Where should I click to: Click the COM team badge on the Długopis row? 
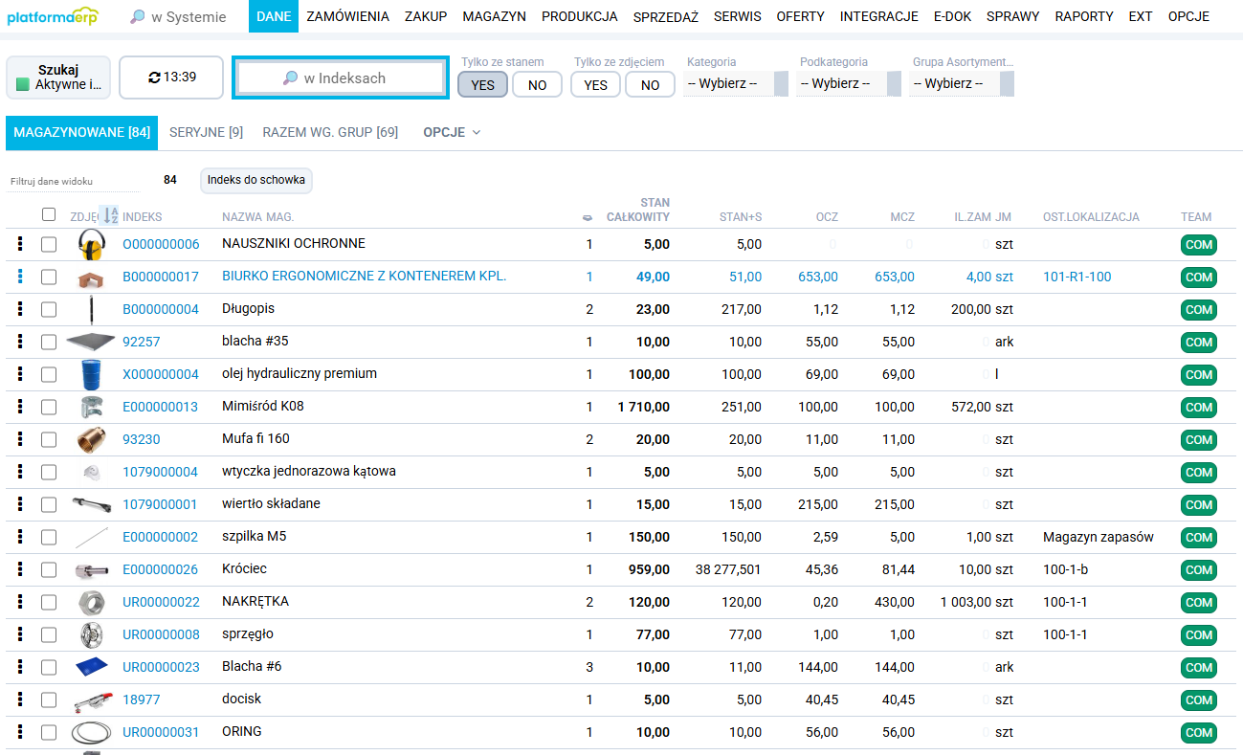tap(1198, 310)
